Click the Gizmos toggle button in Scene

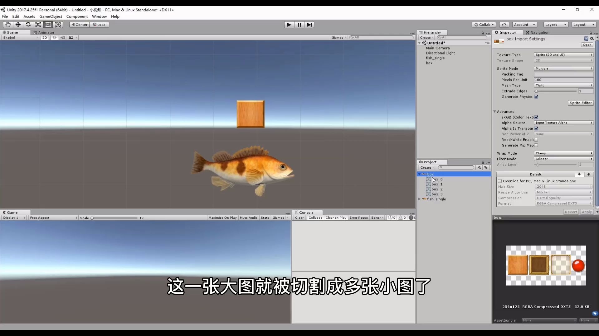(337, 37)
